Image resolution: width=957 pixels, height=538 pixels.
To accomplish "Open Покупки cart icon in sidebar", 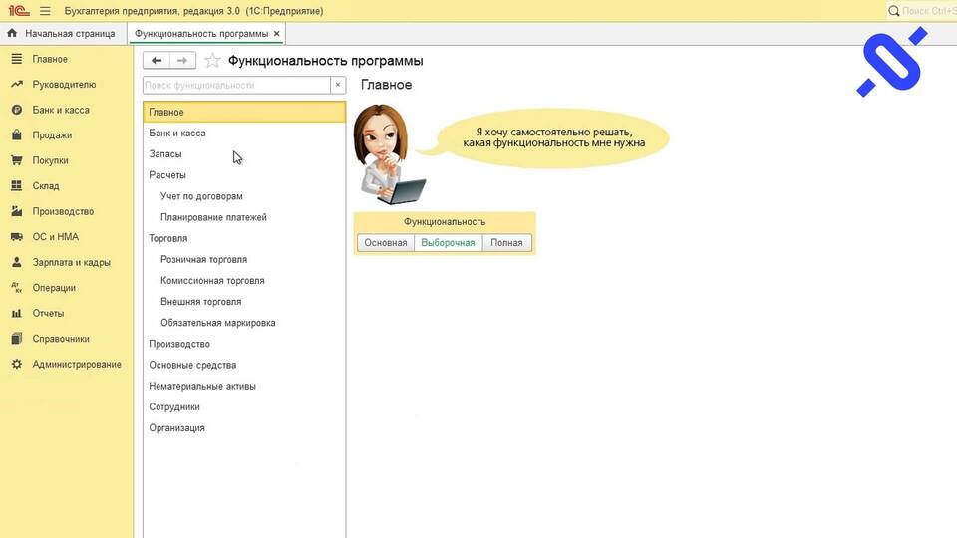I will pos(16,160).
